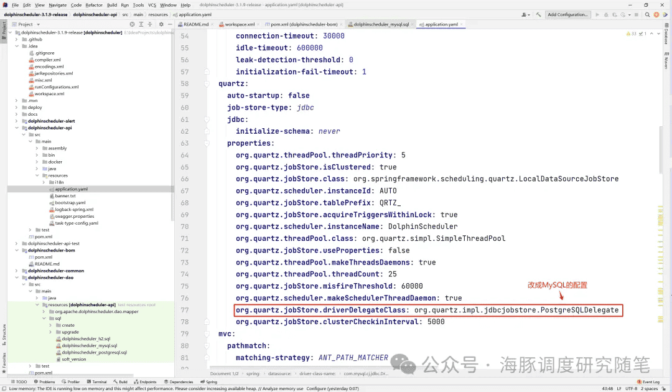Collapse all in Project panel
This screenshot has height=392, width=672.
[149, 24]
